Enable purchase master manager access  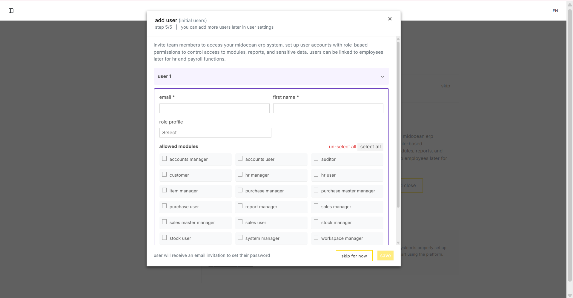tap(316, 190)
